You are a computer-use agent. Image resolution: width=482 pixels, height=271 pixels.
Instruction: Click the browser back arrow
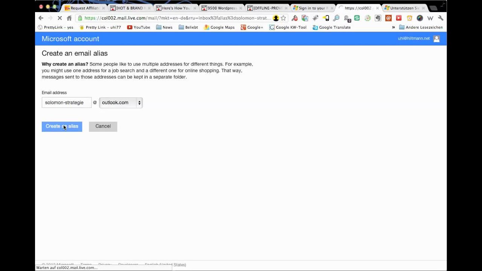(41, 18)
